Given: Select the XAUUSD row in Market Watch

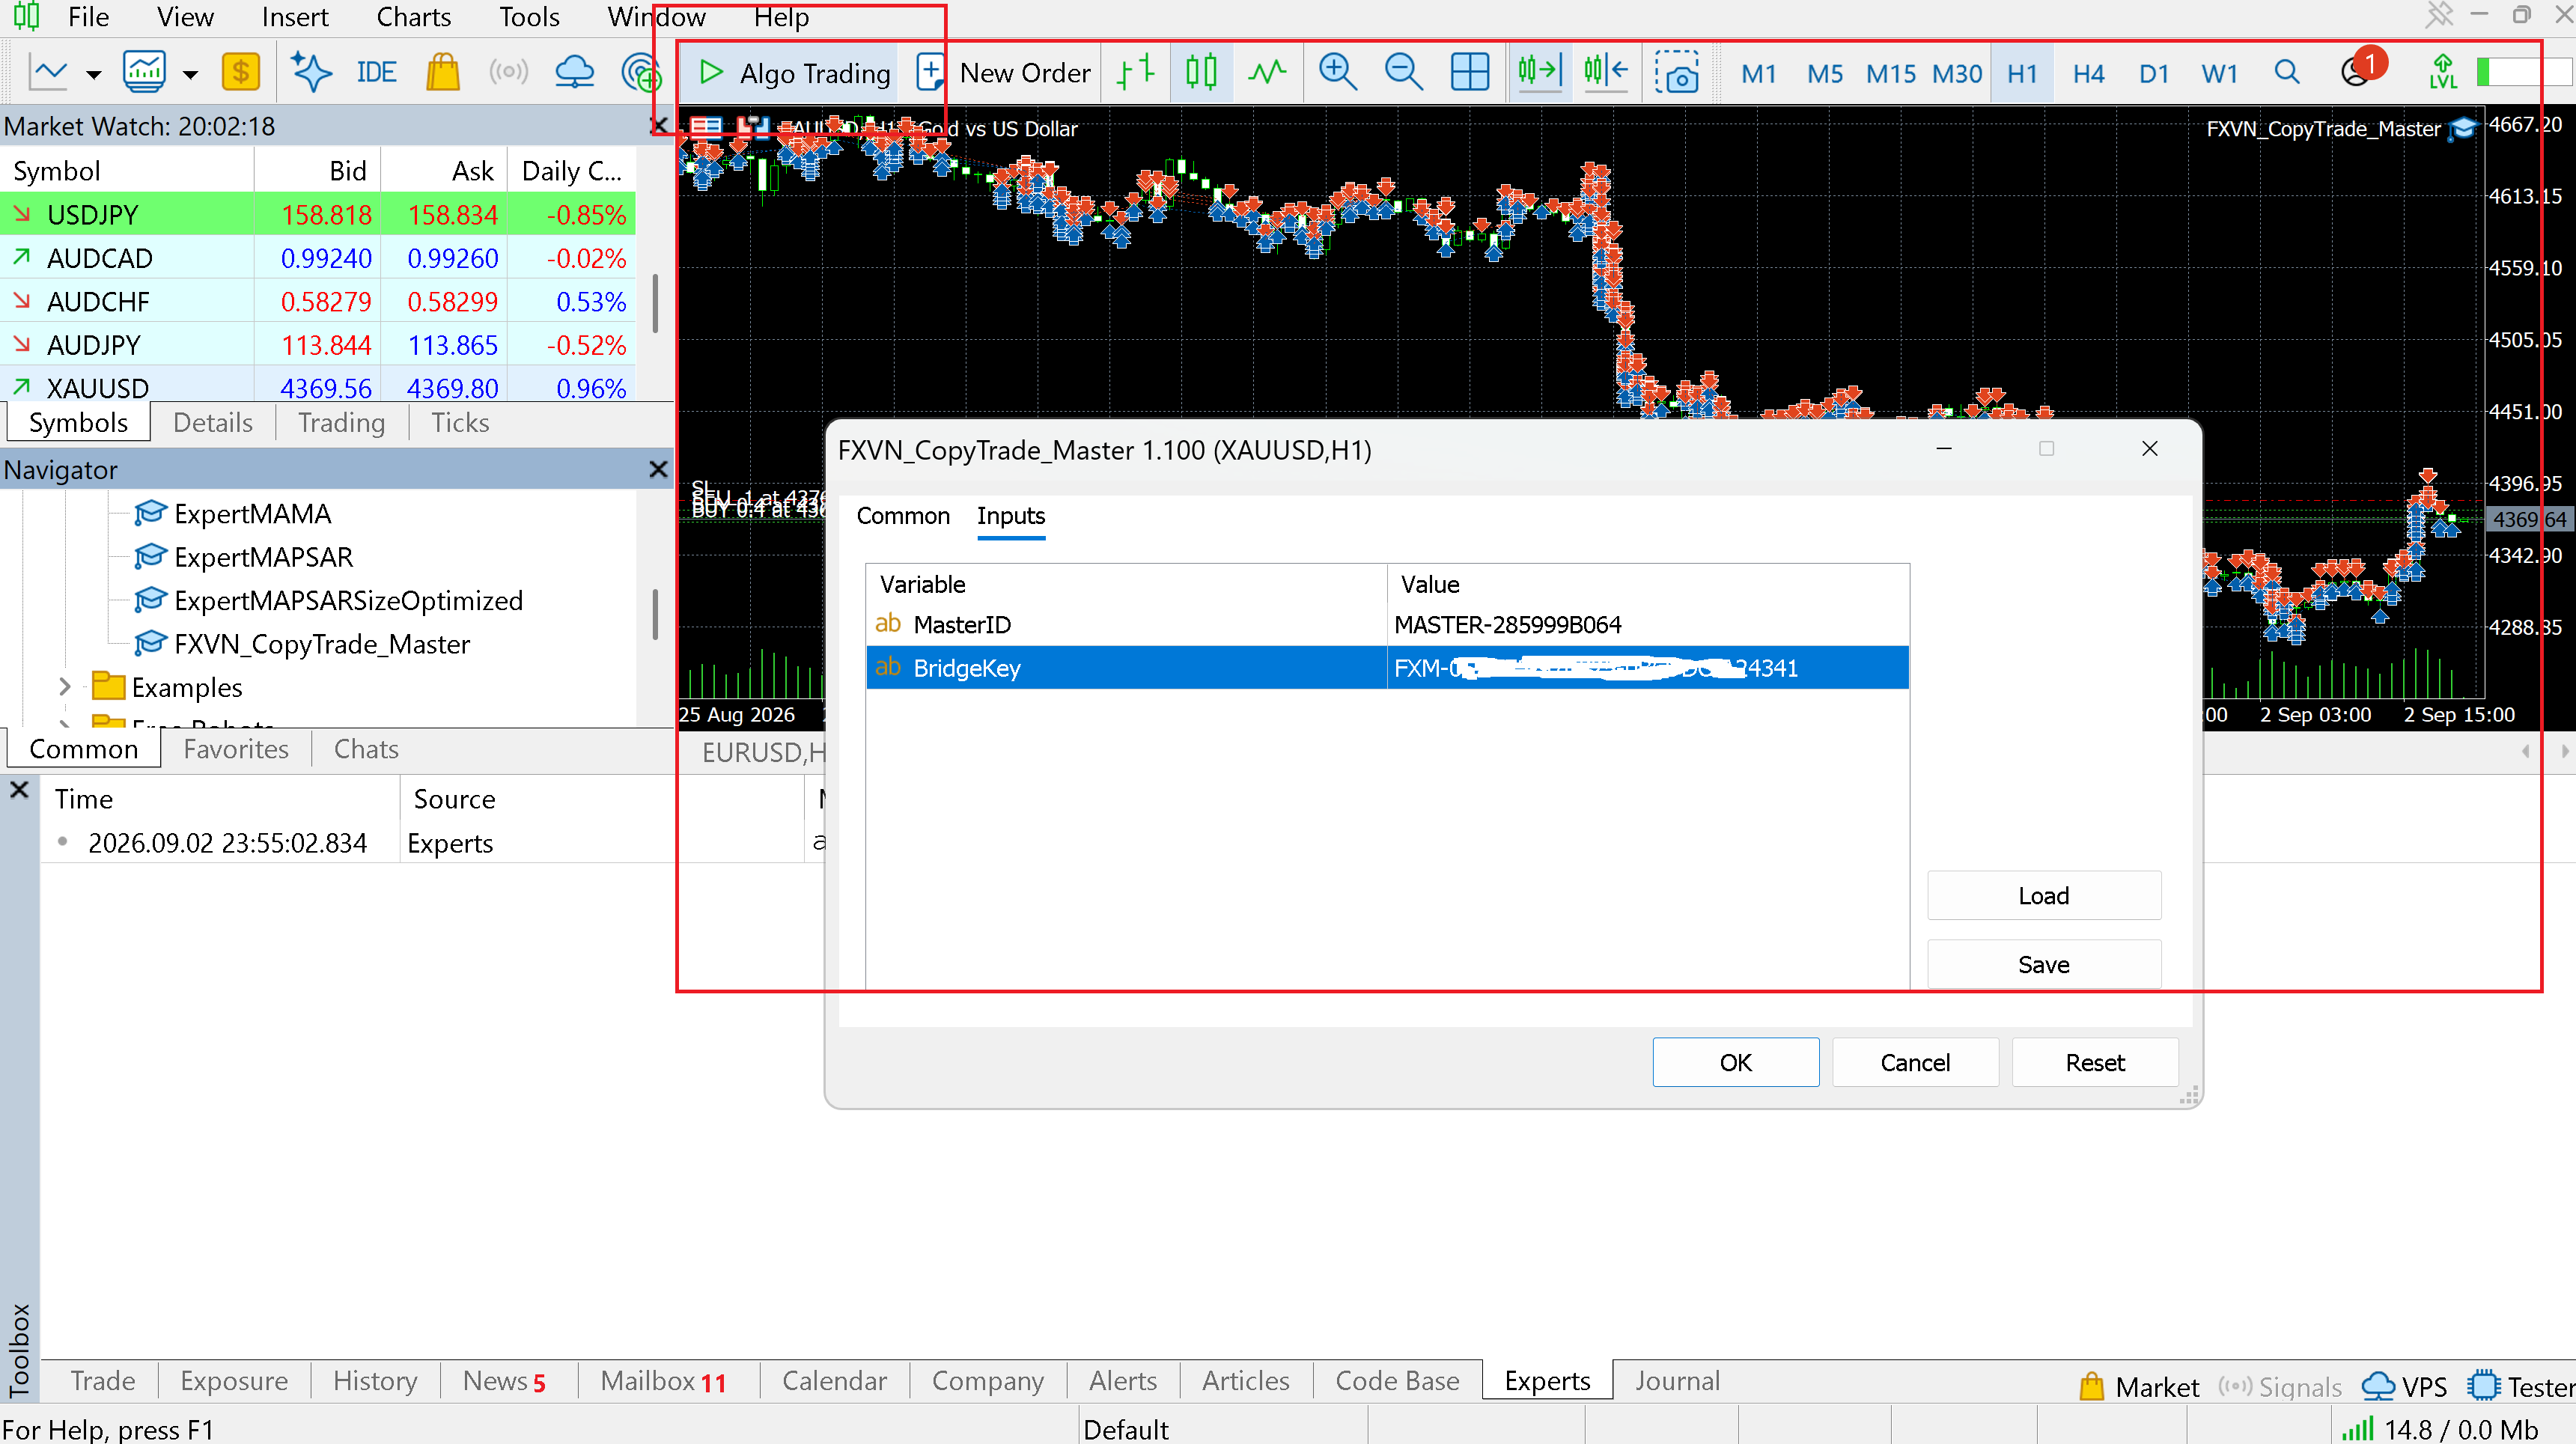Looking at the screenshot, I should click(x=318, y=386).
